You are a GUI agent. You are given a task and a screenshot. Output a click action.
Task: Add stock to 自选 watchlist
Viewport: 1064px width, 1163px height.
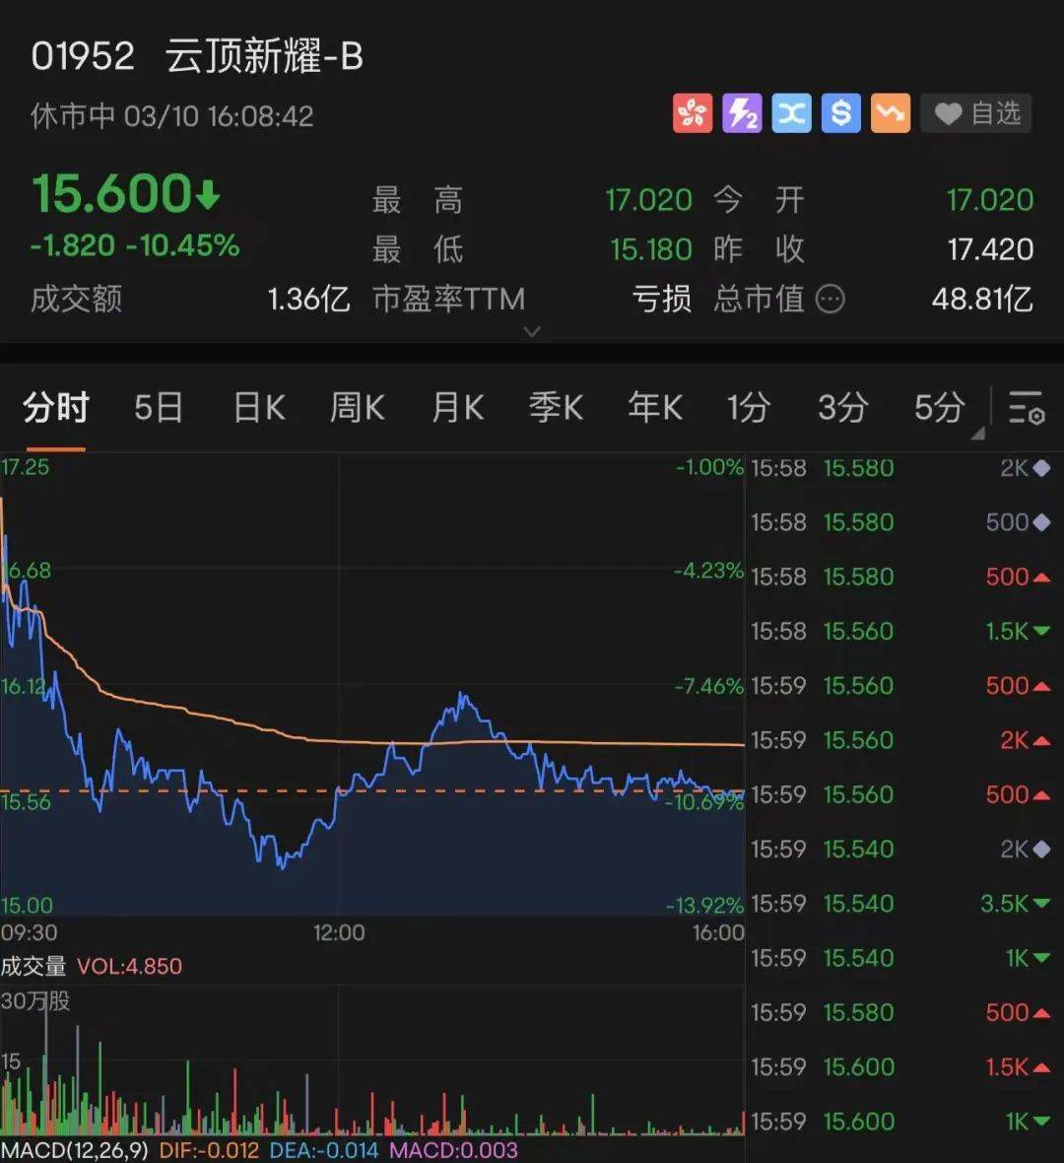(976, 113)
